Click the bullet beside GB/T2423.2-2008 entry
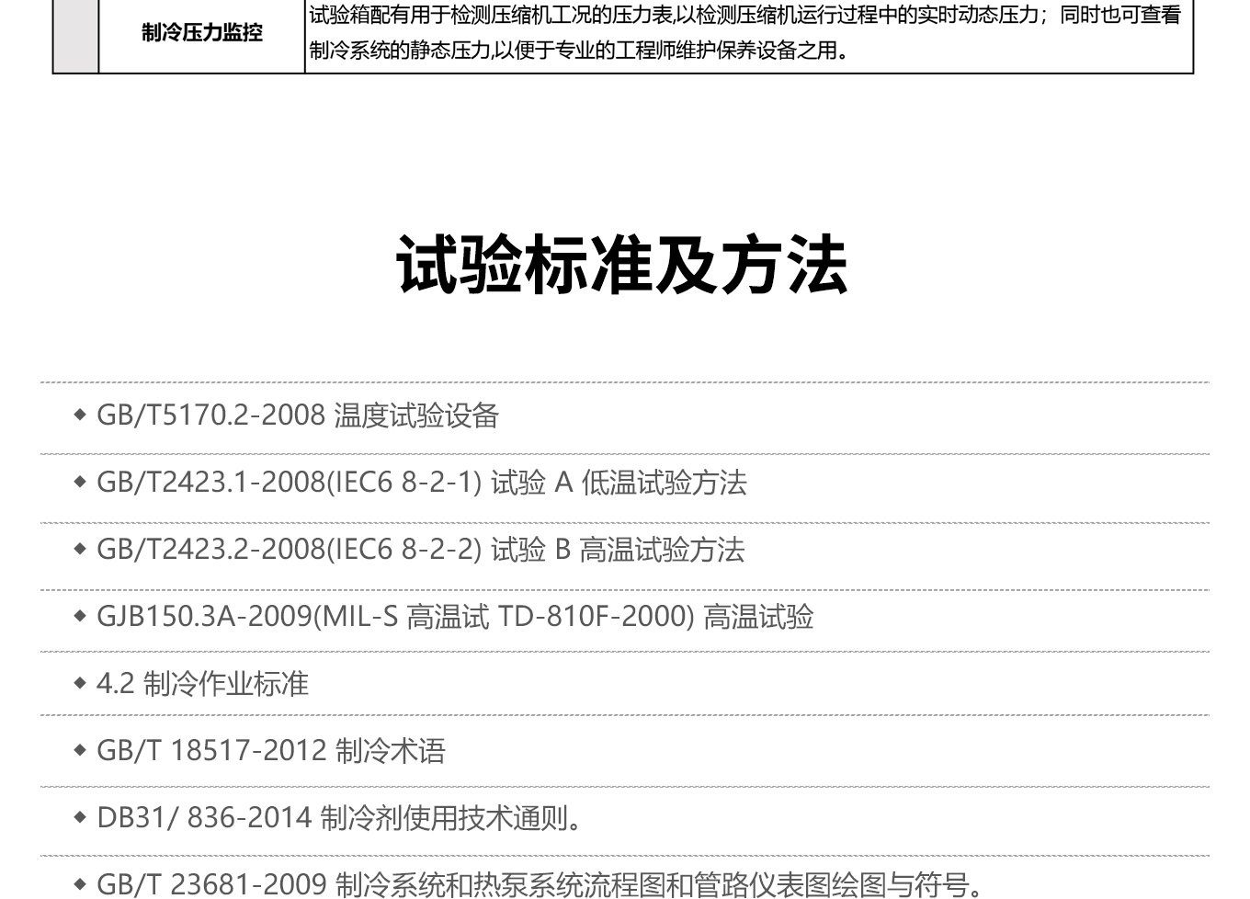 click(x=80, y=550)
